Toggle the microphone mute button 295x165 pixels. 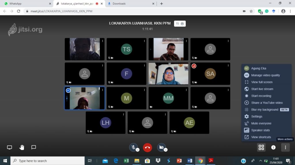pyautogui.click(x=133, y=147)
